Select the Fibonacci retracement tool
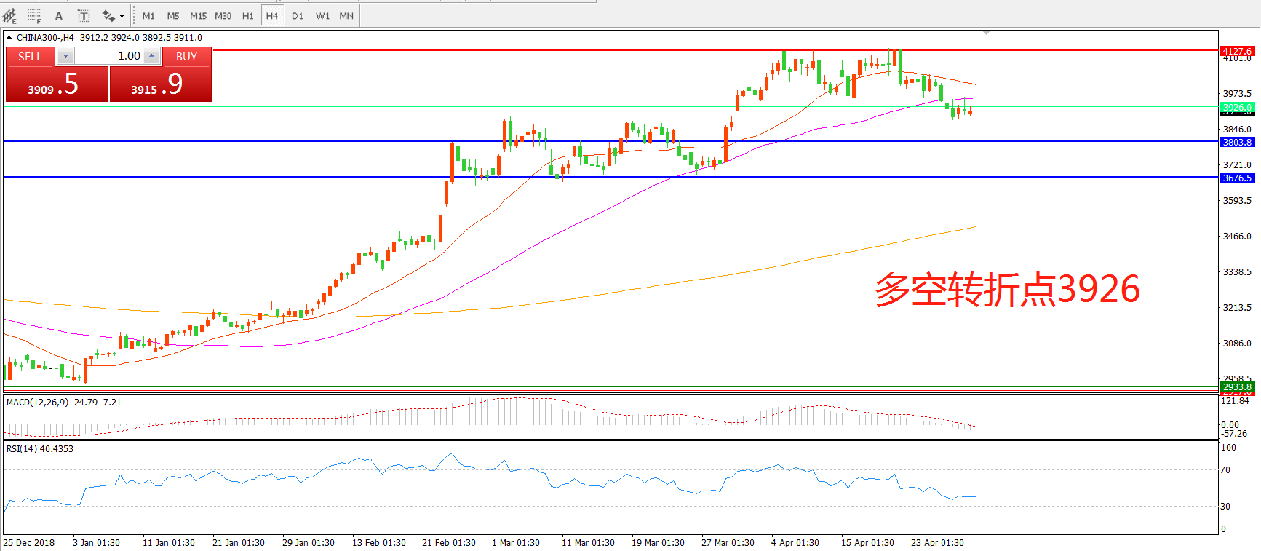 (x=34, y=15)
